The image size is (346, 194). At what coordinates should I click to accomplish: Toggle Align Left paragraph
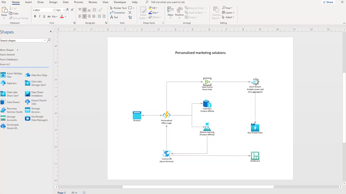pyautogui.click(x=80, y=16)
